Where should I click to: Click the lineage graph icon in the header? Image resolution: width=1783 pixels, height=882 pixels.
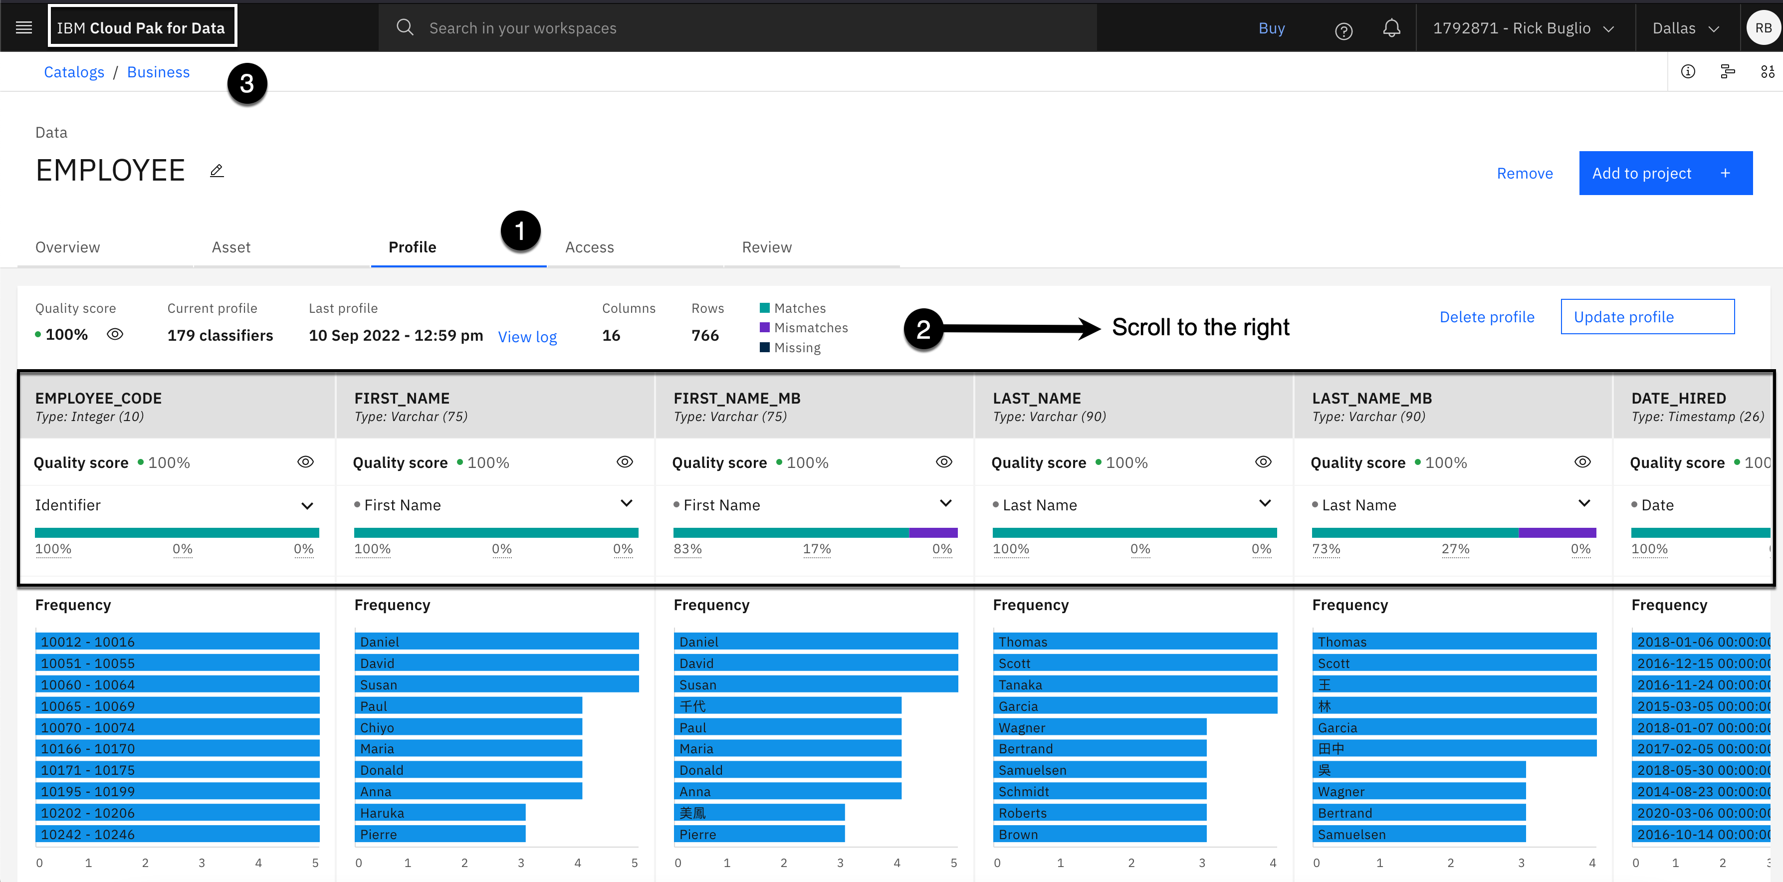point(1728,71)
